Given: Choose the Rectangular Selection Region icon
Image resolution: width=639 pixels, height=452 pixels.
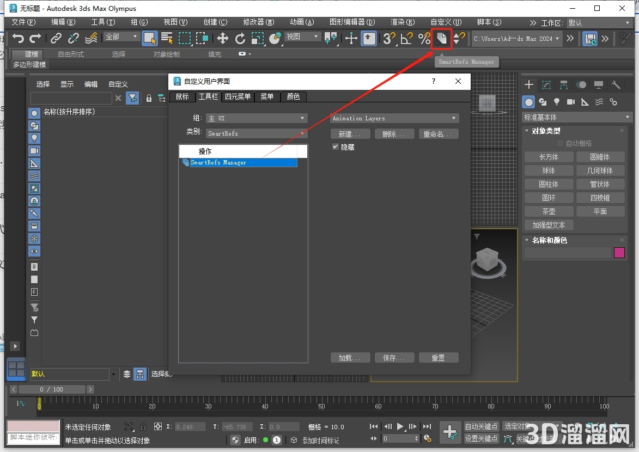Looking at the screenshot, I should click(x=185, y=38).
